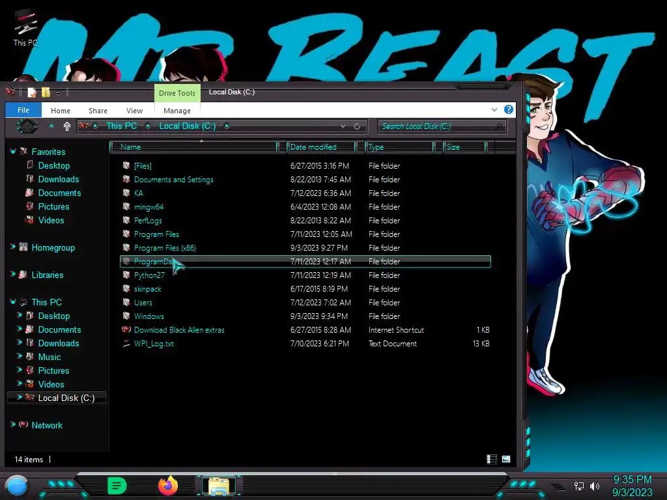This screenshot has height=500, width=667.
Task: Select the Python27 folder
Action: point(149,275)
